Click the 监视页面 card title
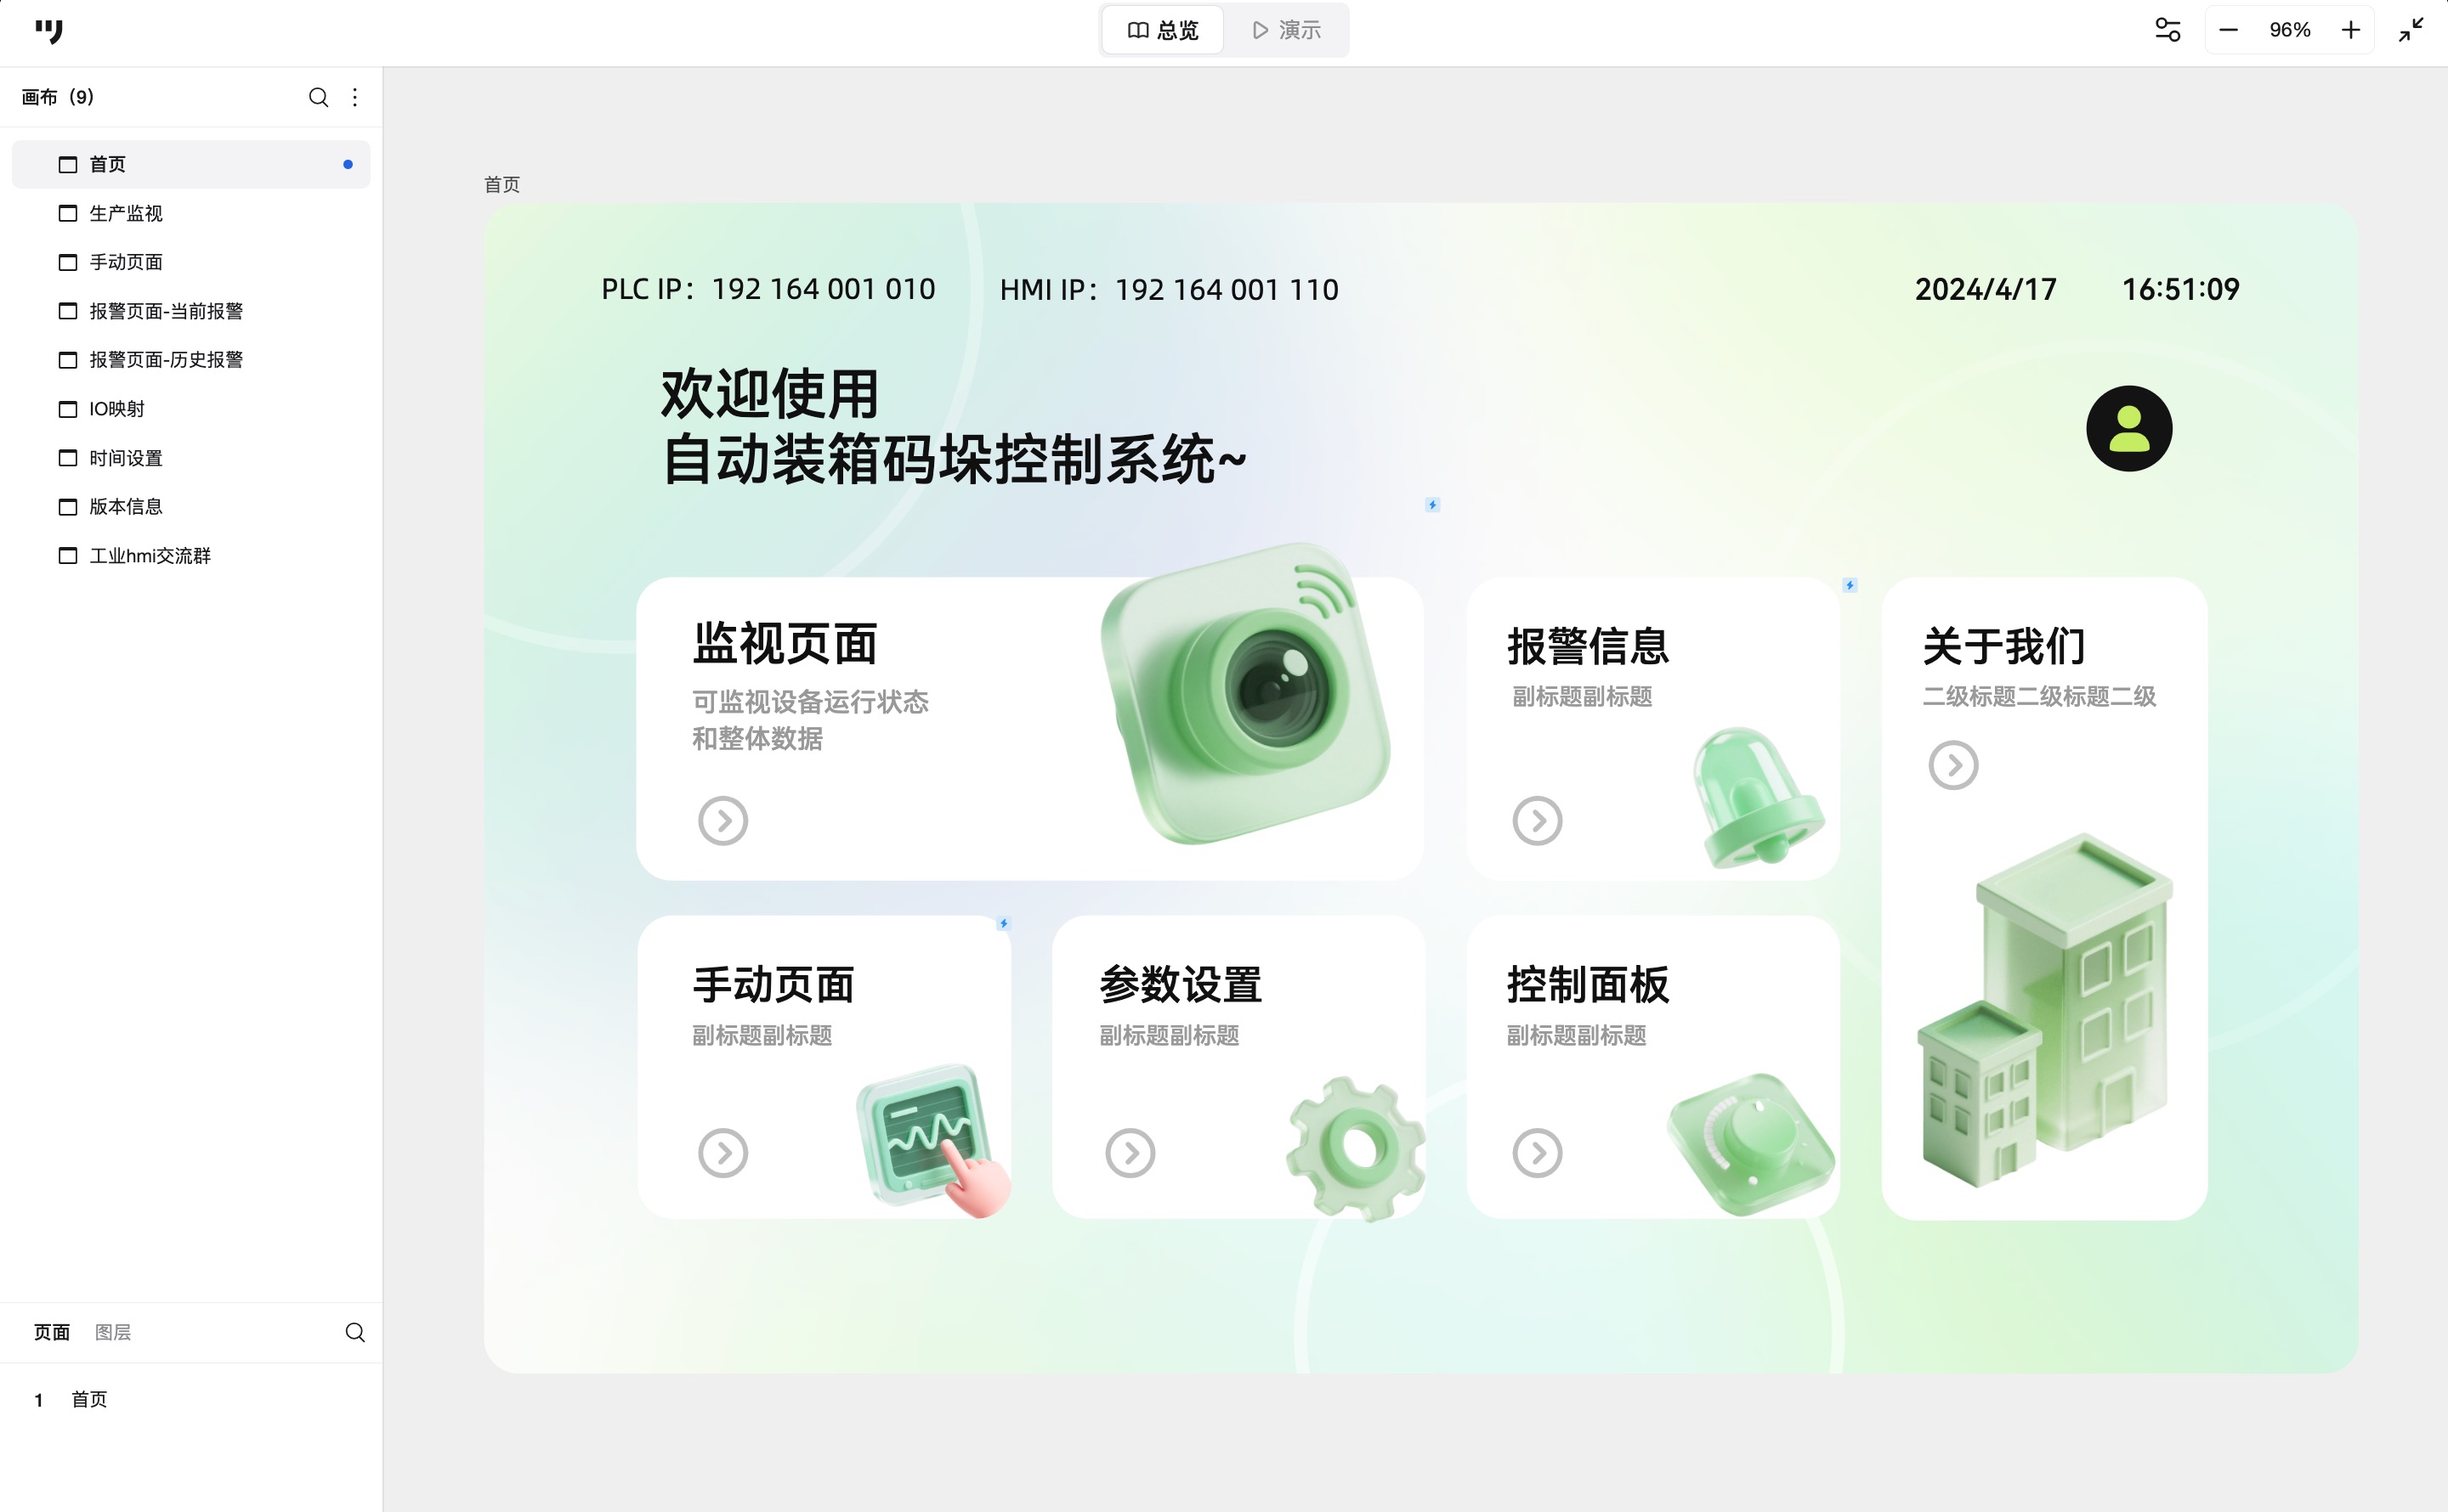 point(785,643)
